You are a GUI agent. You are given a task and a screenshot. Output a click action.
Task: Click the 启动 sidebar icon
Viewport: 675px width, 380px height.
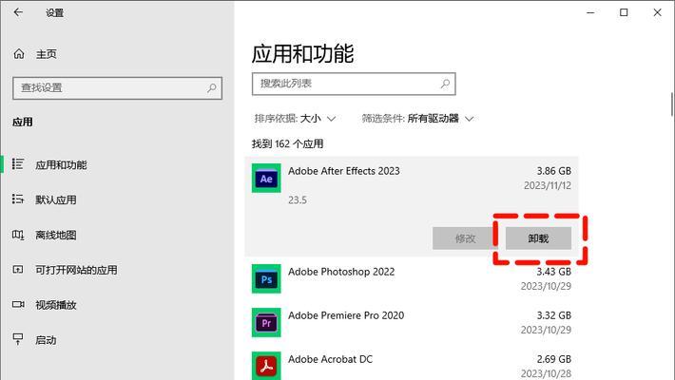click(x=18, y=339)
